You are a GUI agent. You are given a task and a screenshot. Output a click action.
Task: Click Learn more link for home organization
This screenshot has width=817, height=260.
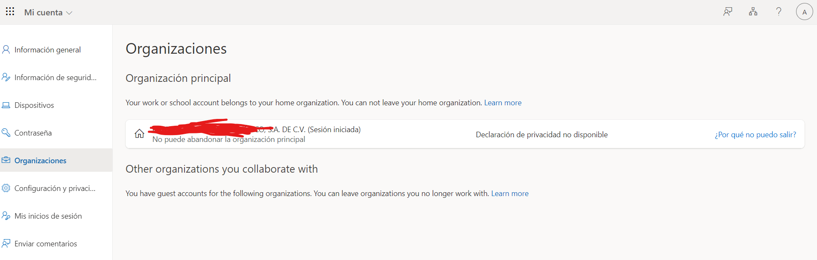(x=503, y=103)
